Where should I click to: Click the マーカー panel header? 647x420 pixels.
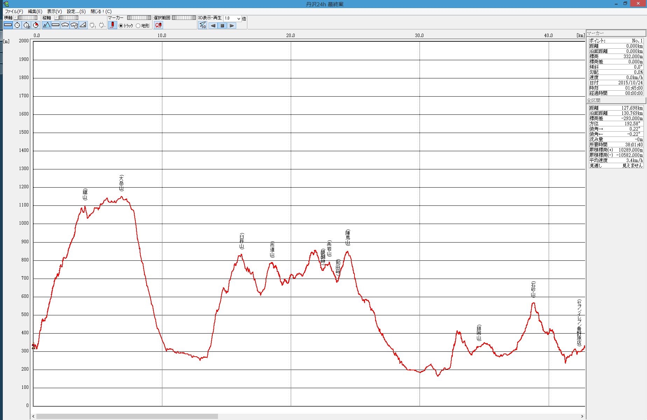point(616,33)
